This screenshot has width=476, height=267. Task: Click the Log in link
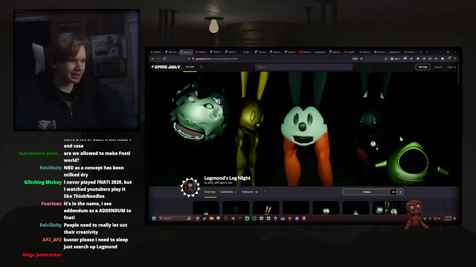point(438,67)
